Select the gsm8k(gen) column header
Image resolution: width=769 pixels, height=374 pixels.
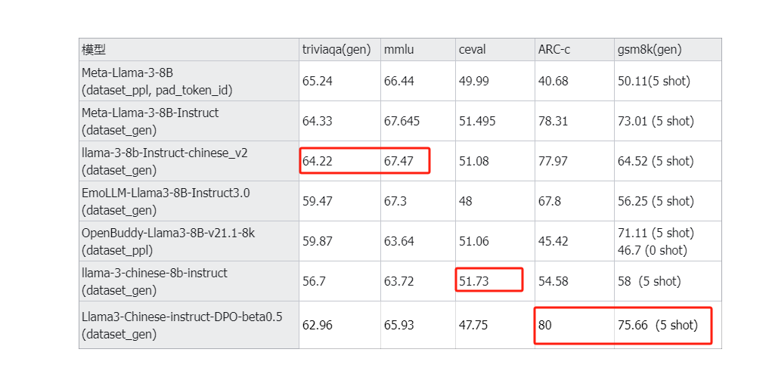click(668, 50)
